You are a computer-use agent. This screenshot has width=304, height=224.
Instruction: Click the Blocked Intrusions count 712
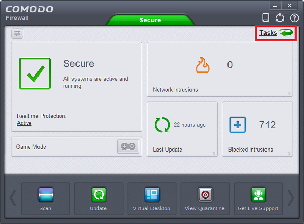point(268,125)
